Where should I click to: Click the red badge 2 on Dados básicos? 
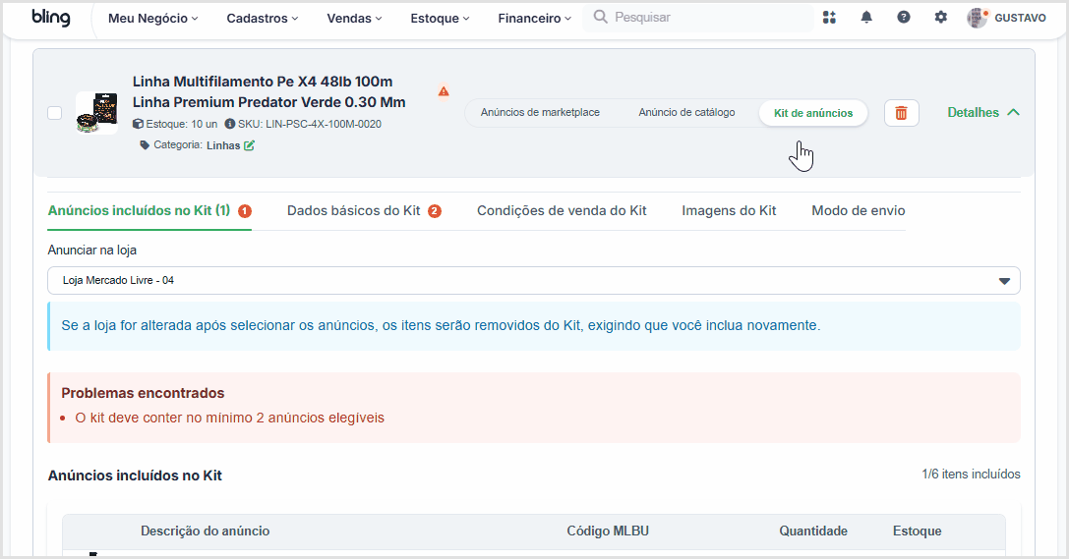pyautogui.click(x=435, y=211)
